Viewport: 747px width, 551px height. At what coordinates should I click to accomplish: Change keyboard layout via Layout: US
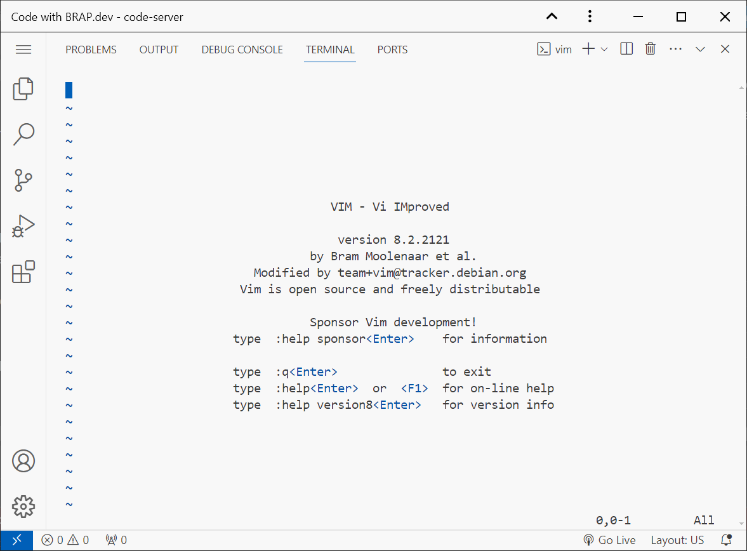click(x=678, y=540)
